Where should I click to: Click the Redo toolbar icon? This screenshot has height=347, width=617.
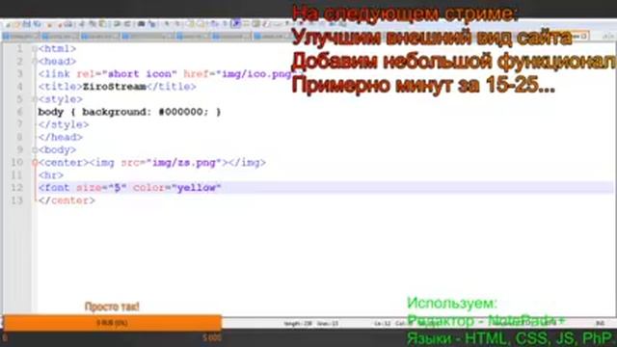[126, 24]
